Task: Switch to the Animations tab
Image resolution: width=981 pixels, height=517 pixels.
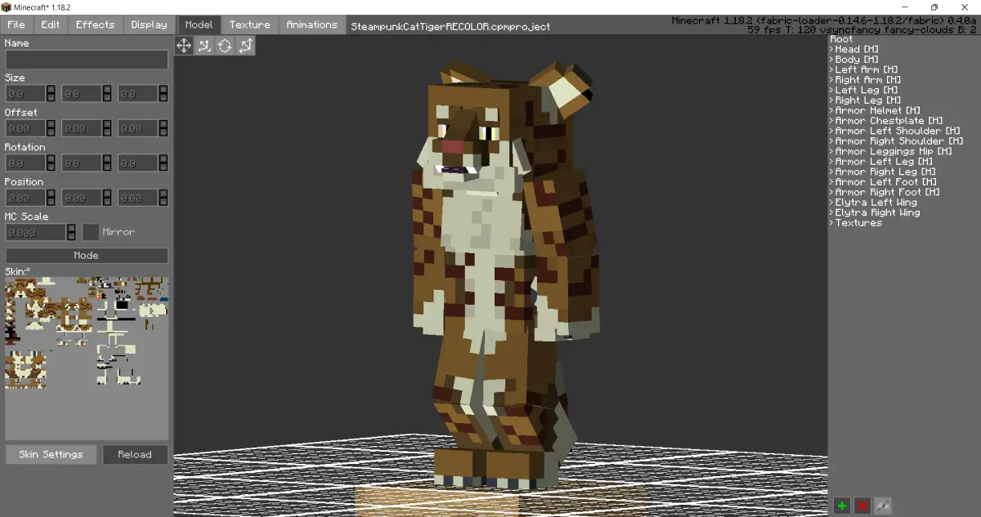Action: coord(311,25)
